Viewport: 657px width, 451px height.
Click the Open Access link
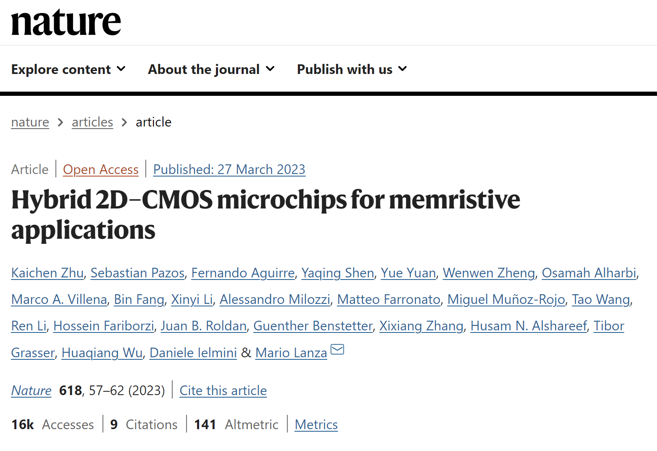[x=101, y=169]
